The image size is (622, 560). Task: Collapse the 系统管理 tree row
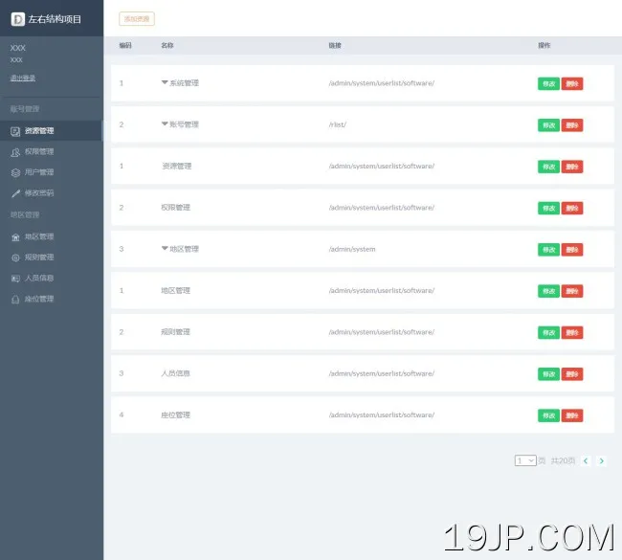(165, 83)
